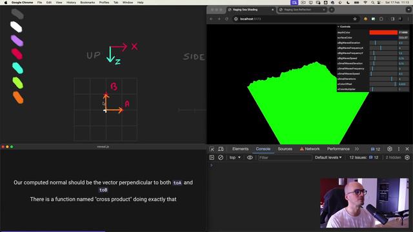Open the Elements tab in DevTools
This screenshot has width=413, height=232.
point(240,149)
